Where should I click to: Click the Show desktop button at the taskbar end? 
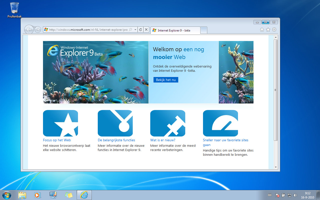tap(318, 195)
